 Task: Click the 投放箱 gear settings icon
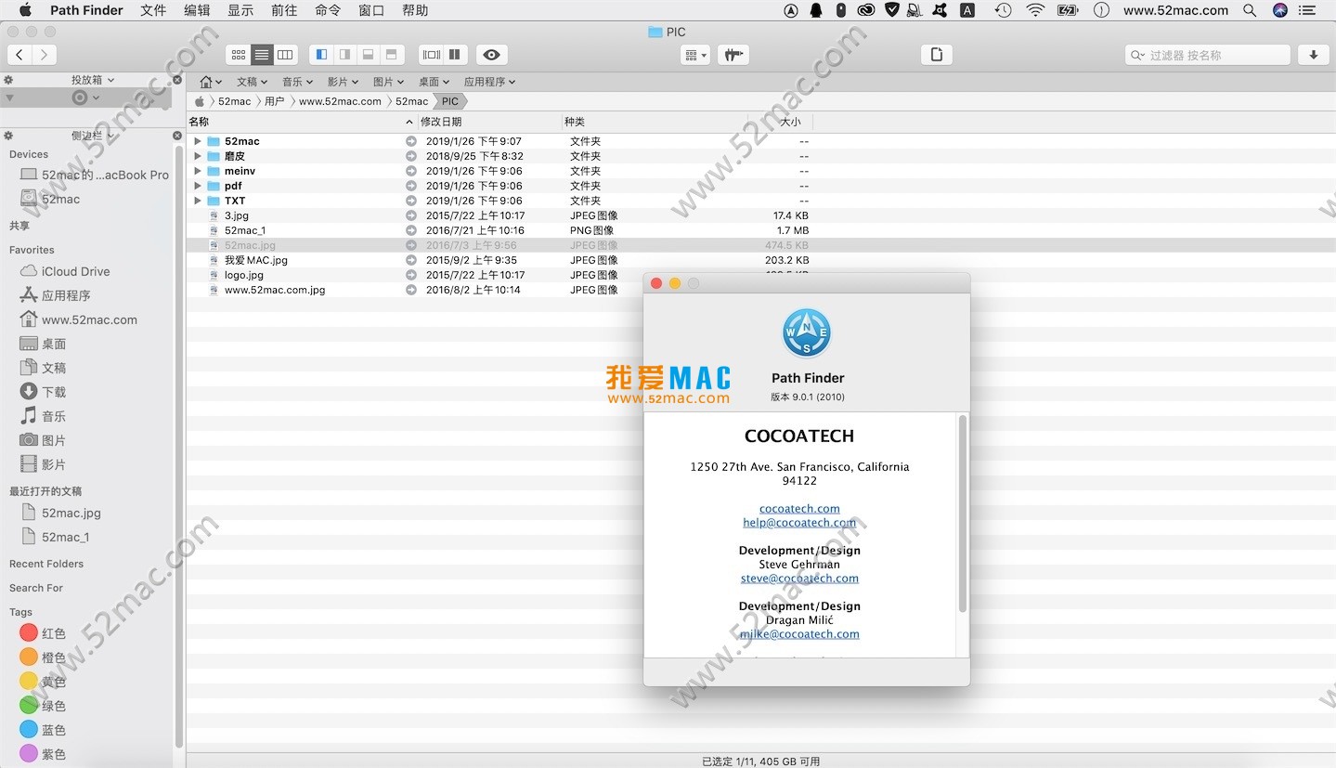tap(8, 81)
